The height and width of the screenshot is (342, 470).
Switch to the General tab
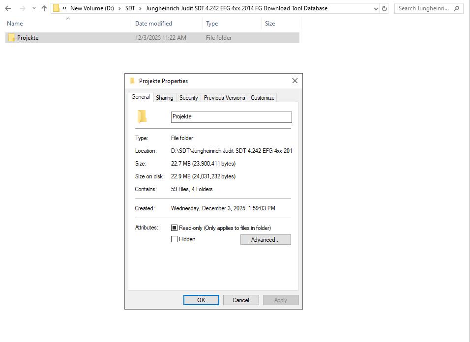141,97
